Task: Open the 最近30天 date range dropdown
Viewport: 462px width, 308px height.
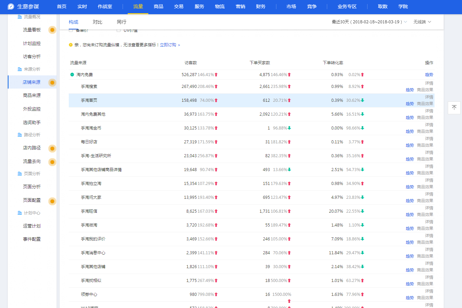Action: point(369,22)
